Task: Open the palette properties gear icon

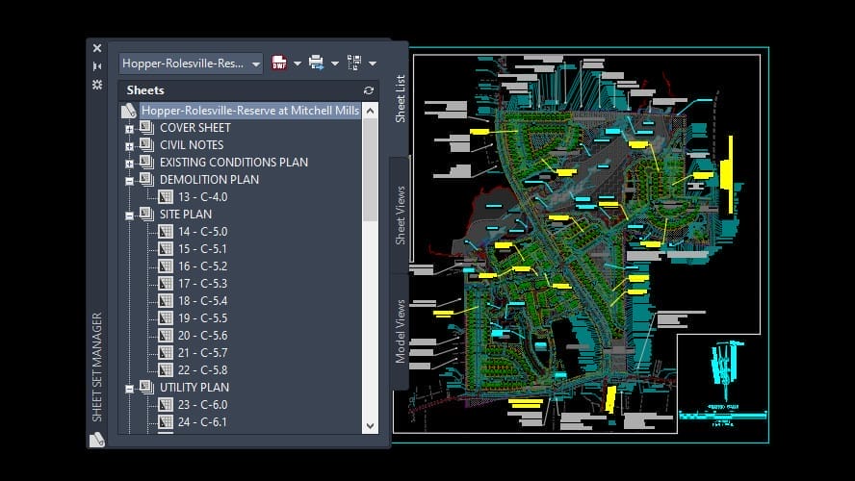Action: pos(97,85)
